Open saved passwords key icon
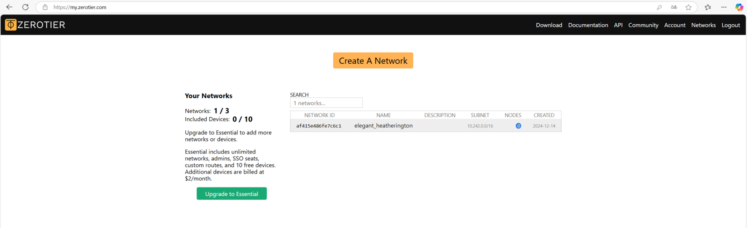Screen dimensions: 747x228 (x=659, y=7)
